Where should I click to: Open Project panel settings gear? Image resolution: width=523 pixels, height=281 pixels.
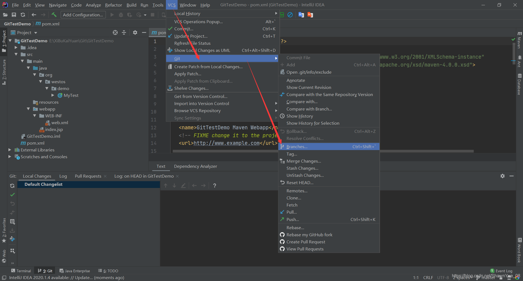(x=135, y=32)
